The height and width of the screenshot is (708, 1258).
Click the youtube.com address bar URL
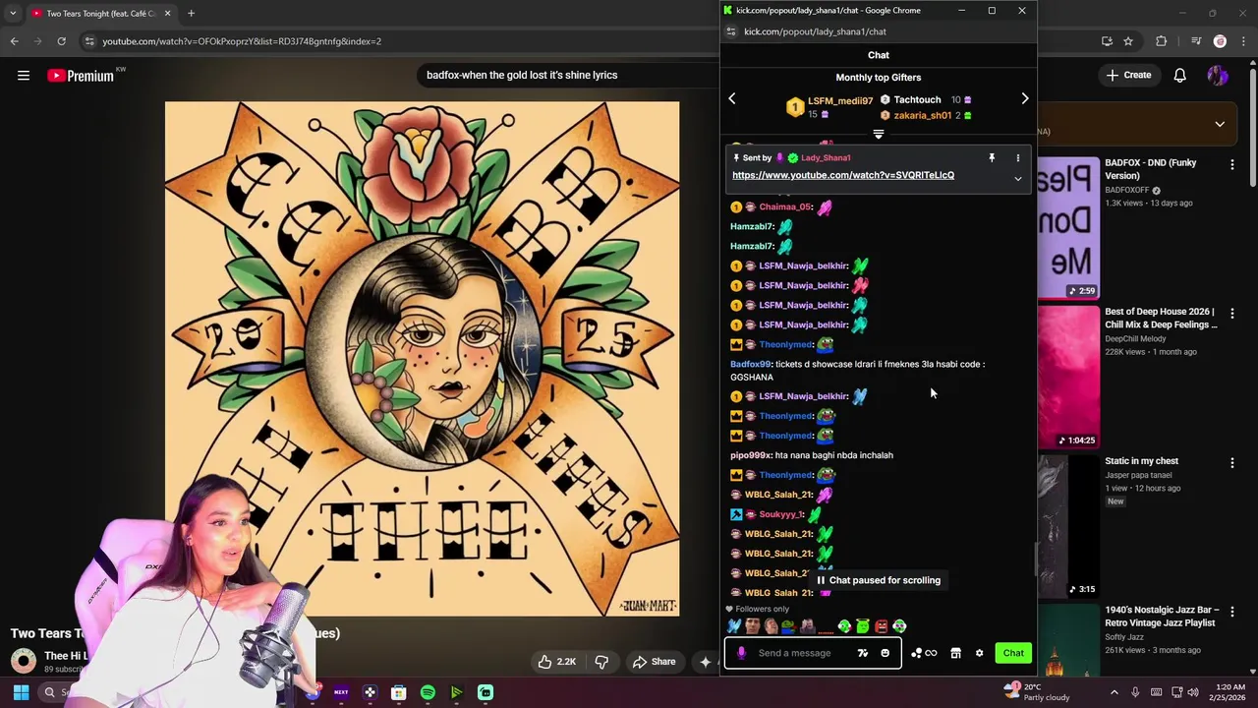coord(242,41)
